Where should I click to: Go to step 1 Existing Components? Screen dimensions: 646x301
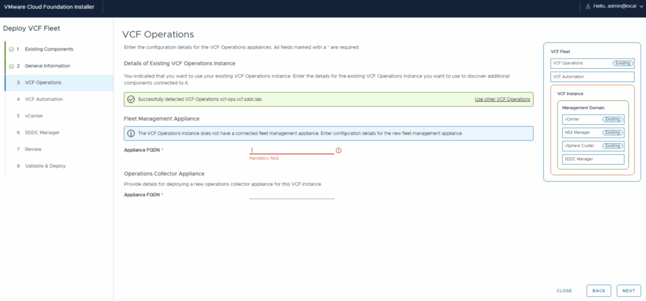pos(49,49)
